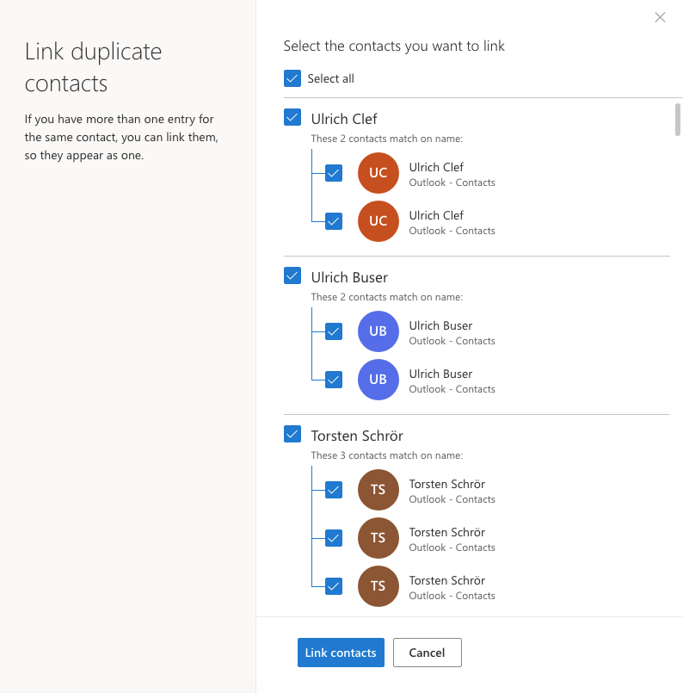The width and height of the screenshot is (683, 693).
Task: Deselect the first Ulrich Clef contact entry
Action: (x=334, y=173)
